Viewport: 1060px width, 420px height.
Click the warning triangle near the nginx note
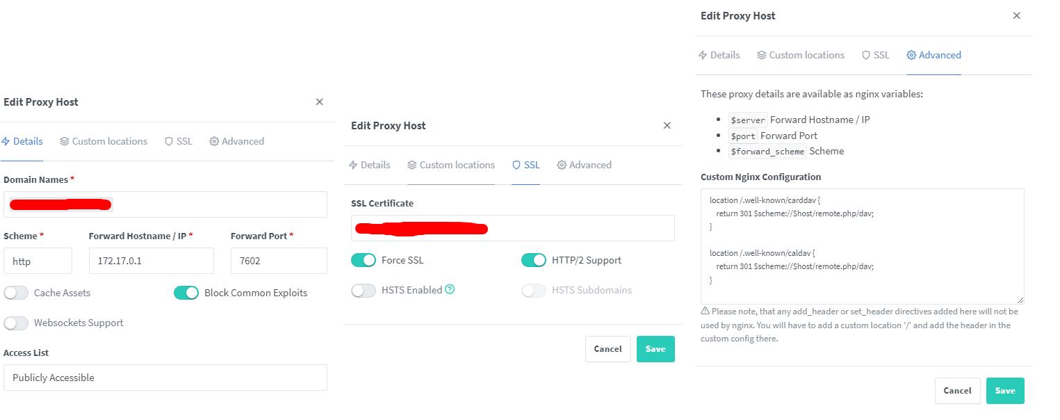pyautogui.click(x=704, y=311)
